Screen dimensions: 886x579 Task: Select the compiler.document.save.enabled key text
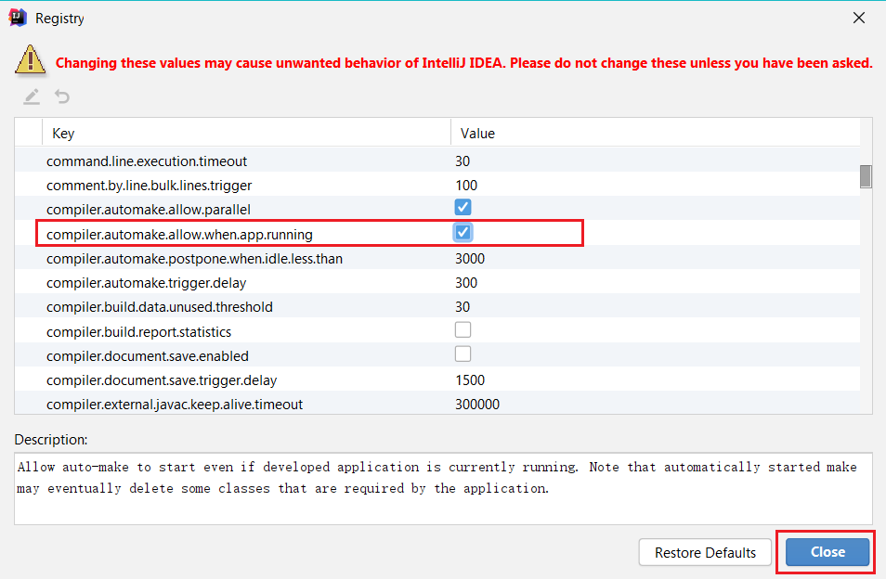click(148, 356)
